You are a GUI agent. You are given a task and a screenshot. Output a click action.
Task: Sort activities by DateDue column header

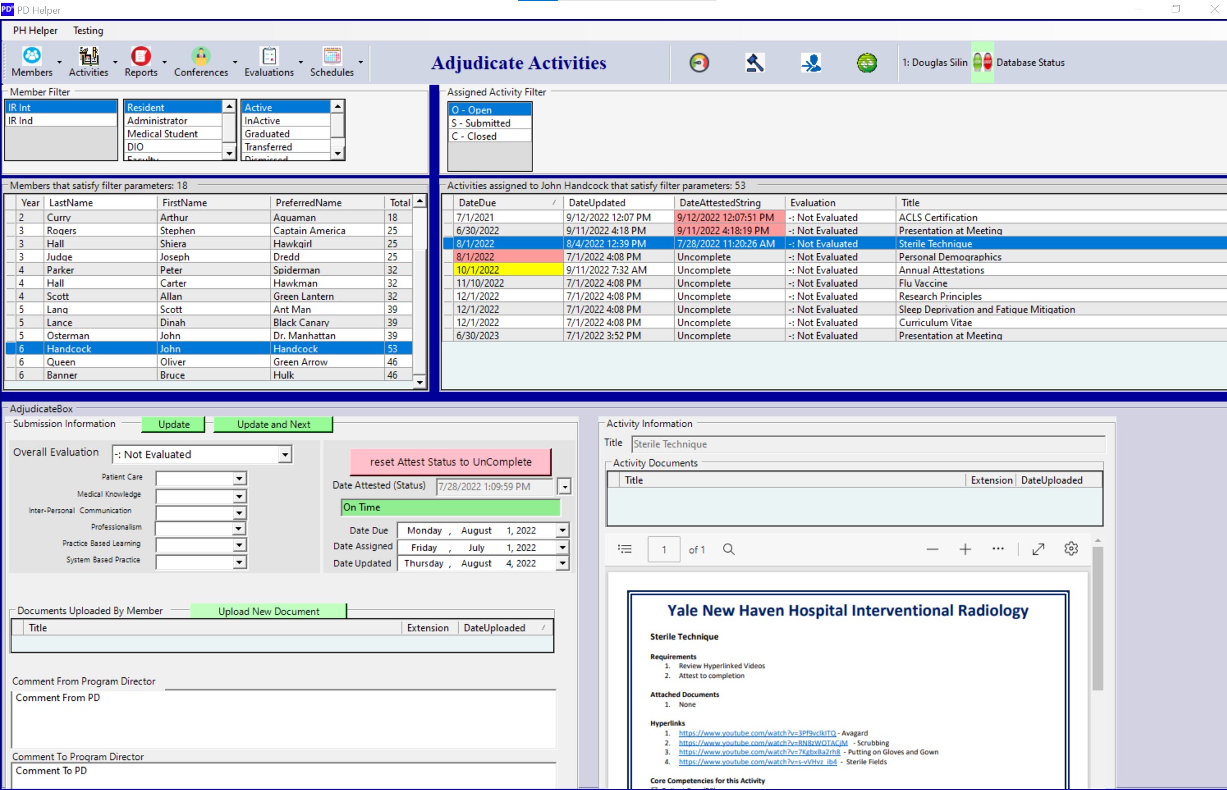click(508, 202)
